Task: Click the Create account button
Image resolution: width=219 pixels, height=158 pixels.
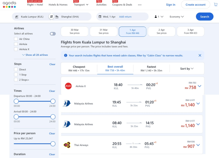Action: pyautogui.click(x=195, y=5)
